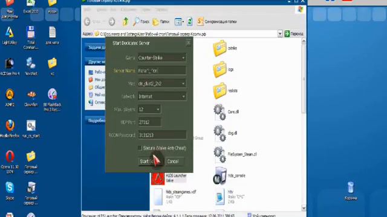Image resolution: width=387 pixels, height=217 pixels.
Task: Click the Explorer Back arrow button
Action: 87,22
